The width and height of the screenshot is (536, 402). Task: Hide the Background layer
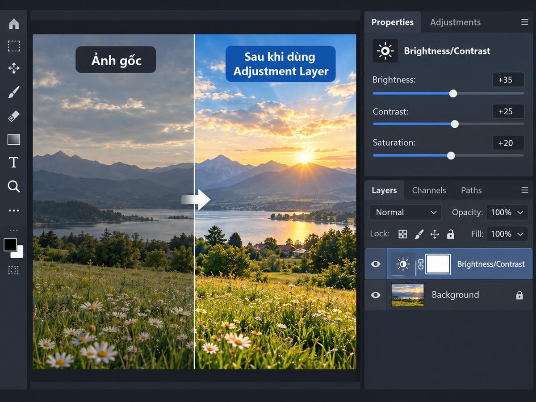(x=376, y=295)
